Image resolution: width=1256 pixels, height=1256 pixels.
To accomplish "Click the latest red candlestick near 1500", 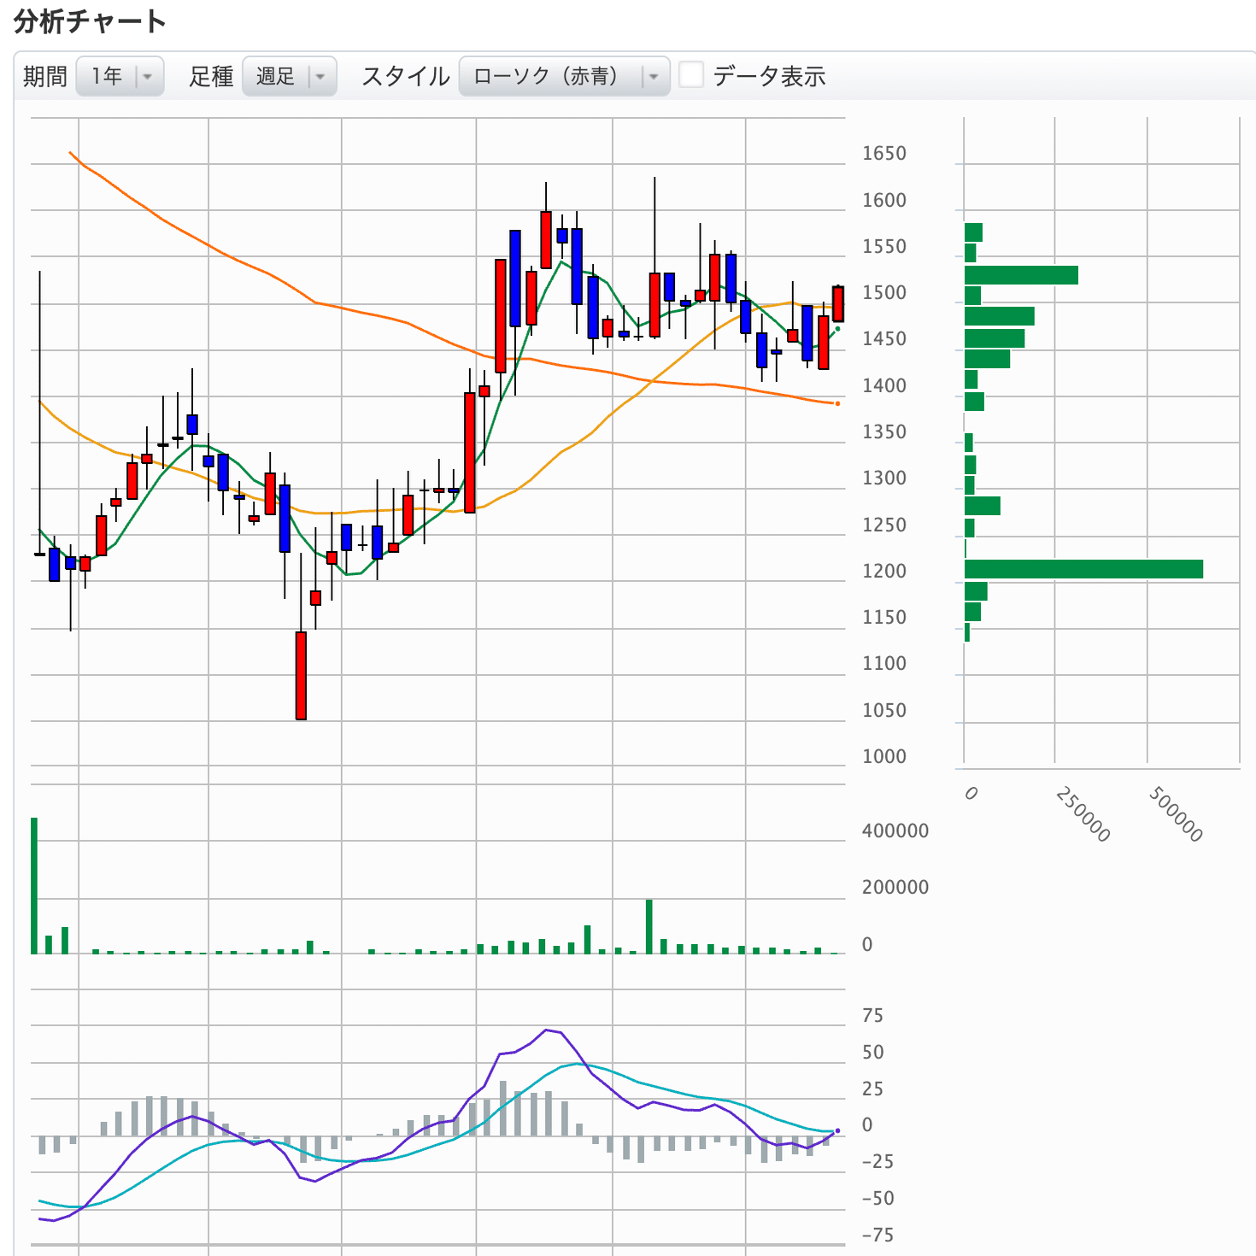I will (x=838, y=304).
